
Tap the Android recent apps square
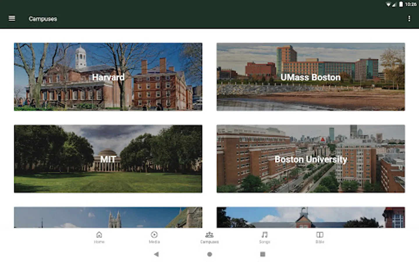pyautogui.click(x=263, y=254)
